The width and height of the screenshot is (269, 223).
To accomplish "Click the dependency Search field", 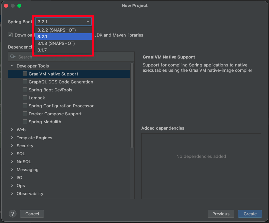I will 67,57.
